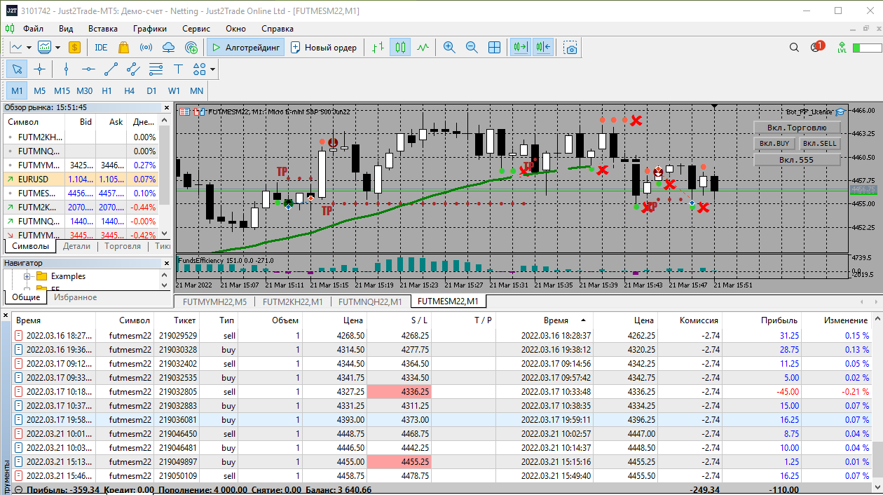Open the Signals broadcast icon
883x495 pixels.
click(146, 48)
